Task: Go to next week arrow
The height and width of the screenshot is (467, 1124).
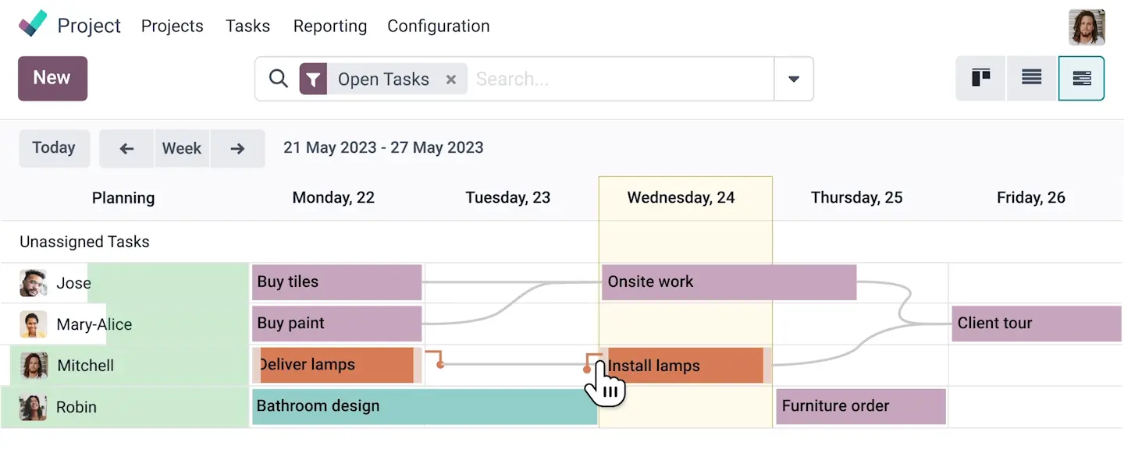Action: [238, 148]
